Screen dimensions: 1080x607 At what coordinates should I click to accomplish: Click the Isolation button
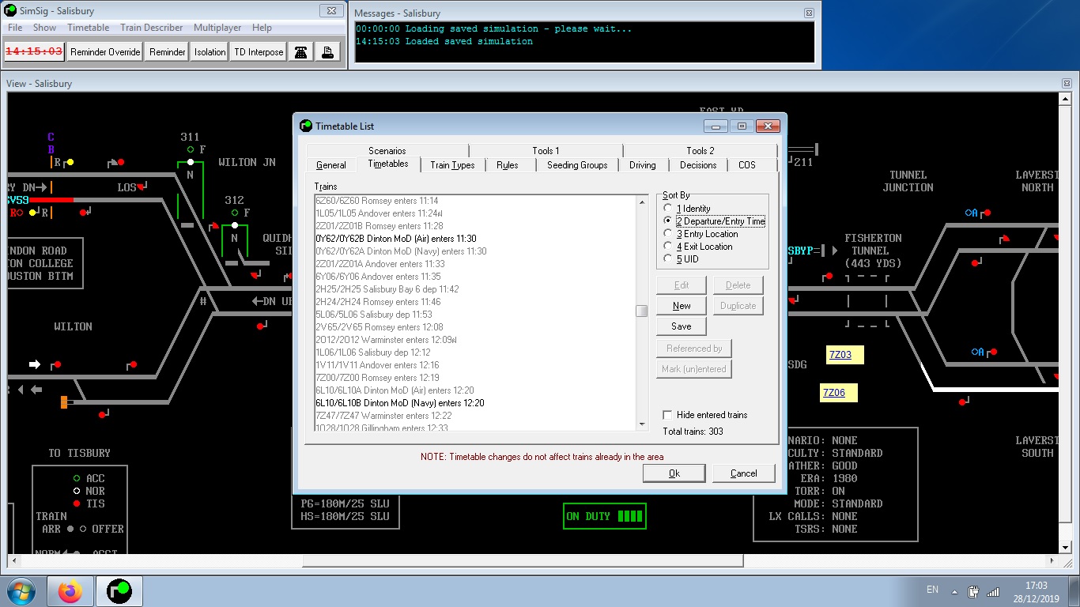point(210,52)
